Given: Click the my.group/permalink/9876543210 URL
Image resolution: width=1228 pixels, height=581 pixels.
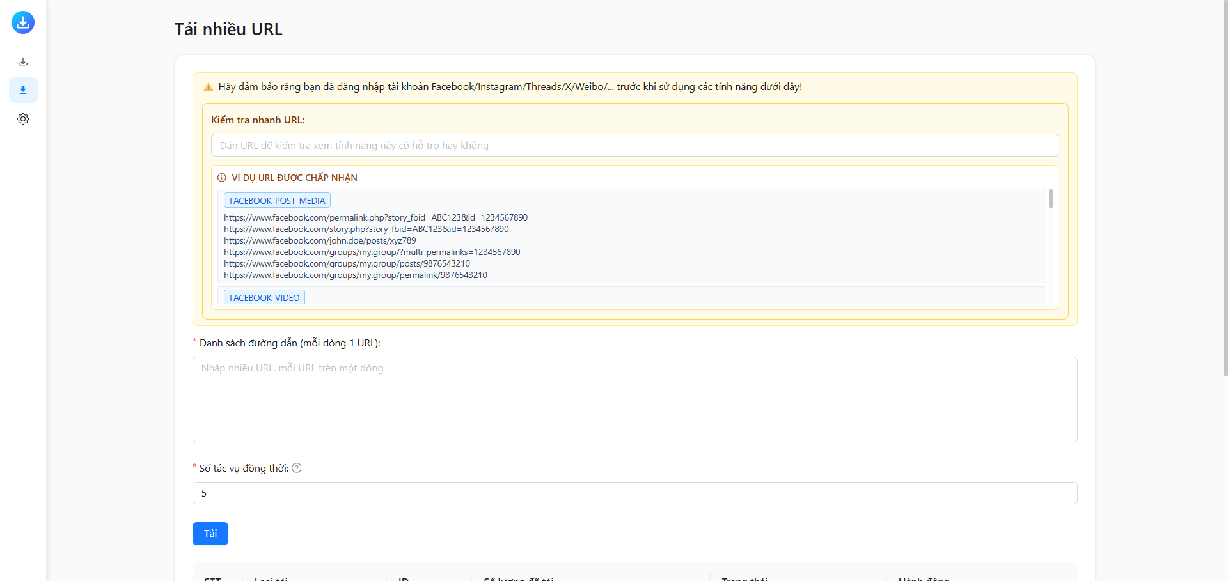Looking at the screenshot, I should tap(356, 275).
